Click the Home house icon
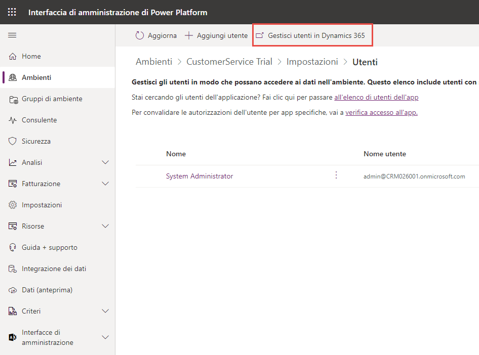The image size is (479, 355). point(13,57)
